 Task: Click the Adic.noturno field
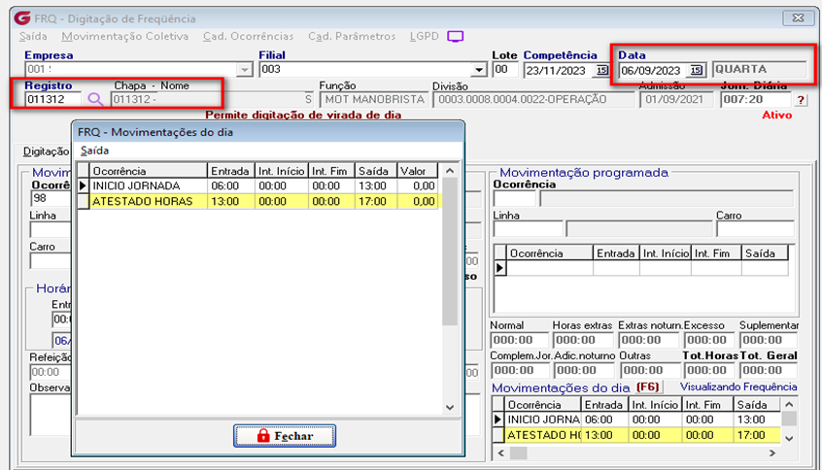582,370
